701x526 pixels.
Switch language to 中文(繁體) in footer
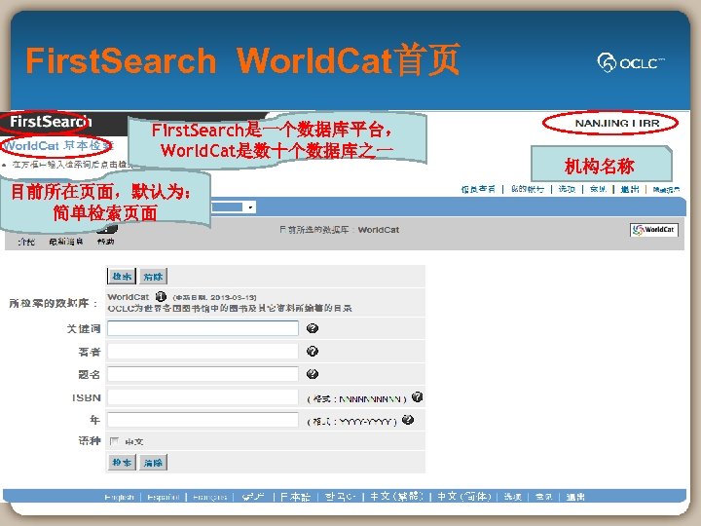click(x=396, y=497)
